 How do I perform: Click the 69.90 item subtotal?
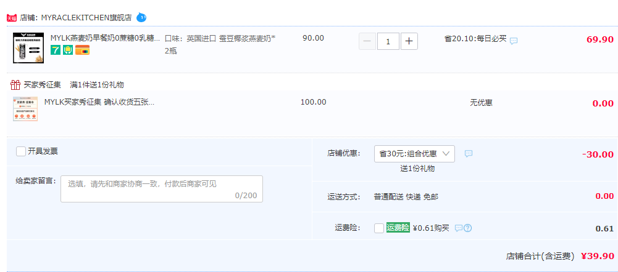(600, 40)
